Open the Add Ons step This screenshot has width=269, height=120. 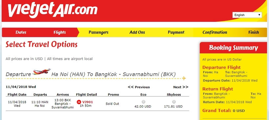tap(137, 32)
